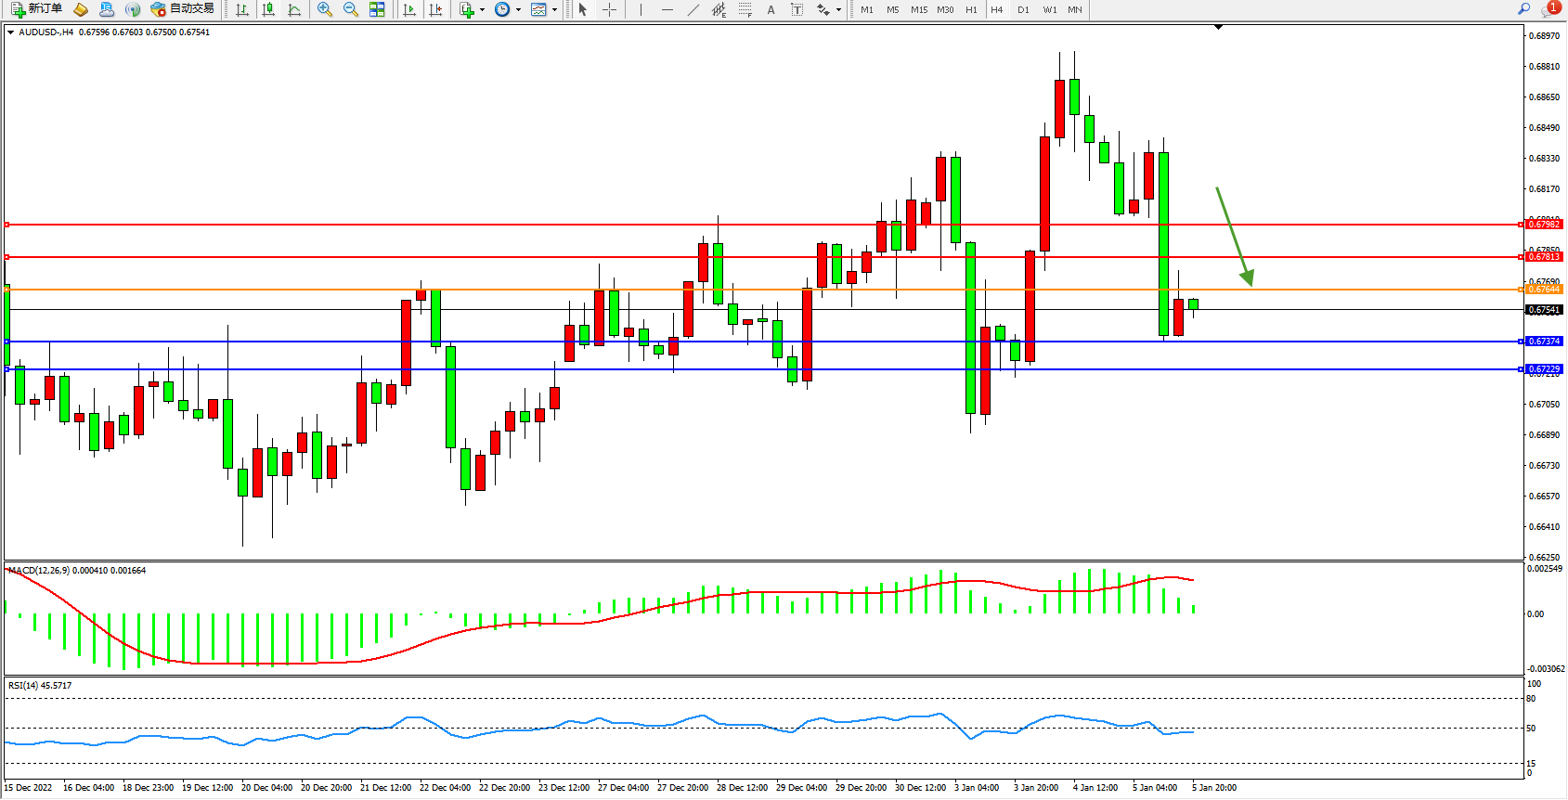Click the New Order (新订单) button
1568x800 pixels.
37,9
